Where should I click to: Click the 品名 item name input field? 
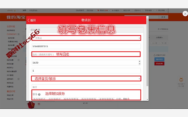click(86, 54)
